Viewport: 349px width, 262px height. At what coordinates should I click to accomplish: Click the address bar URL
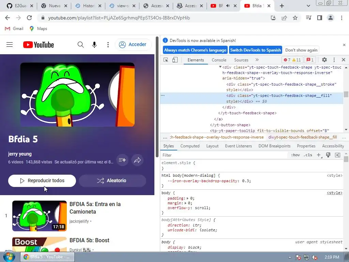coord(119,18)
